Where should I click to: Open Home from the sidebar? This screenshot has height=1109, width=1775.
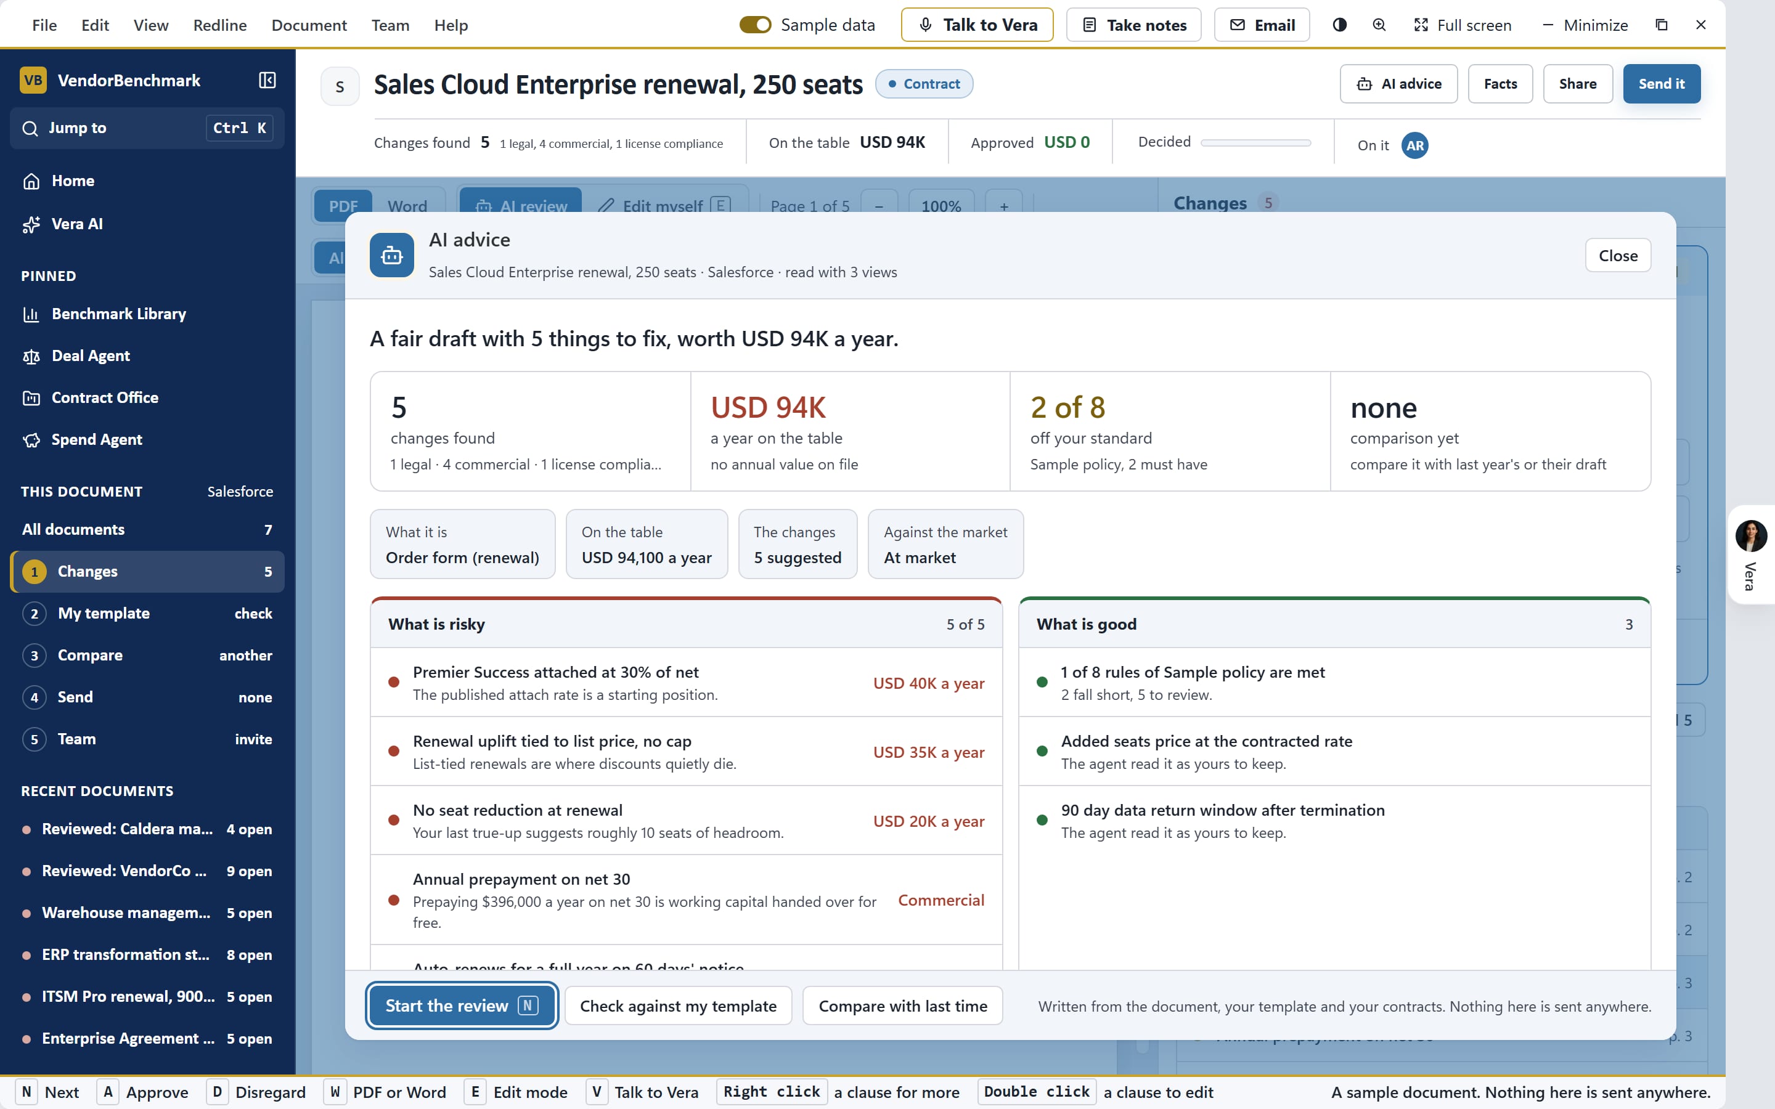click(147, 181)
